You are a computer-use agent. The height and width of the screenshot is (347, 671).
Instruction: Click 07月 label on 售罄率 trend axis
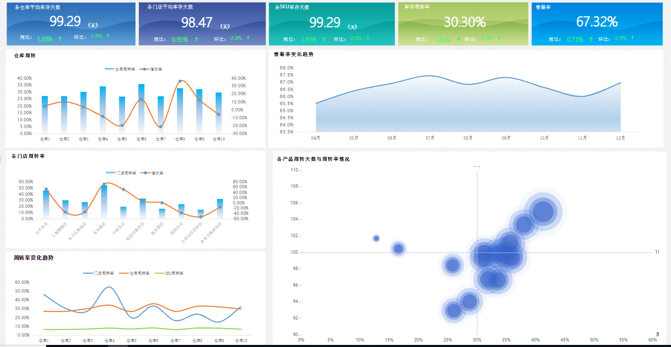430,138
